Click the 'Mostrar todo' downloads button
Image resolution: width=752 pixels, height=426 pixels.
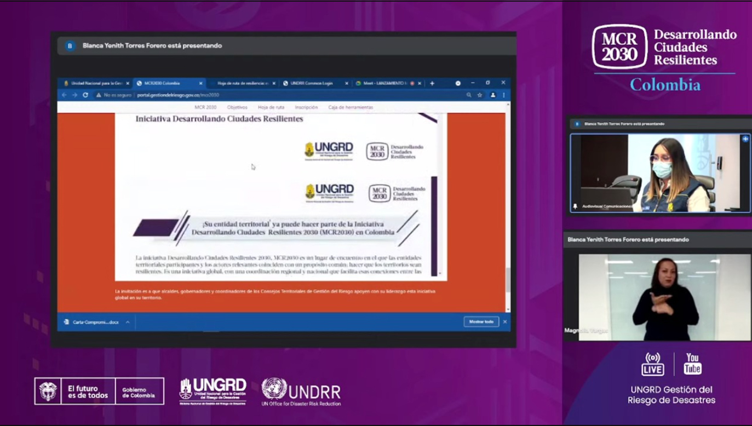[x=481, y=321]
